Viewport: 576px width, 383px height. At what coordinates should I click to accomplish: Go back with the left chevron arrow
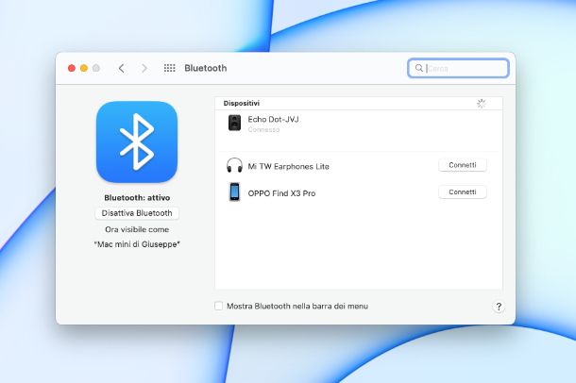click(121, 68)
